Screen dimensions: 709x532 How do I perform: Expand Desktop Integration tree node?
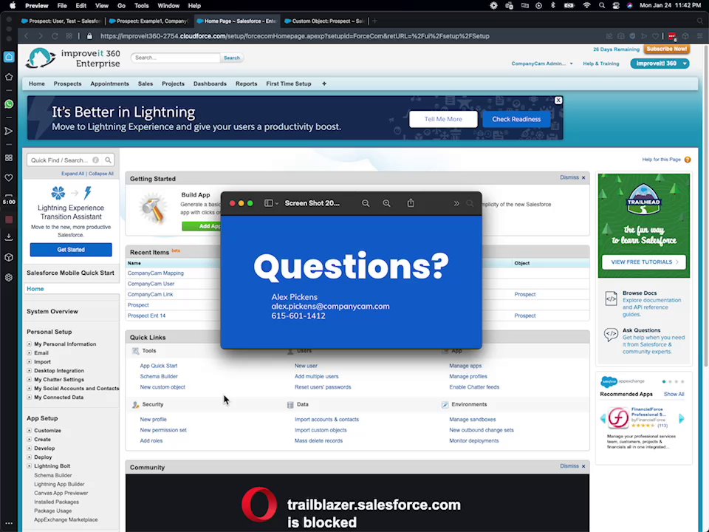click(30, 370)
